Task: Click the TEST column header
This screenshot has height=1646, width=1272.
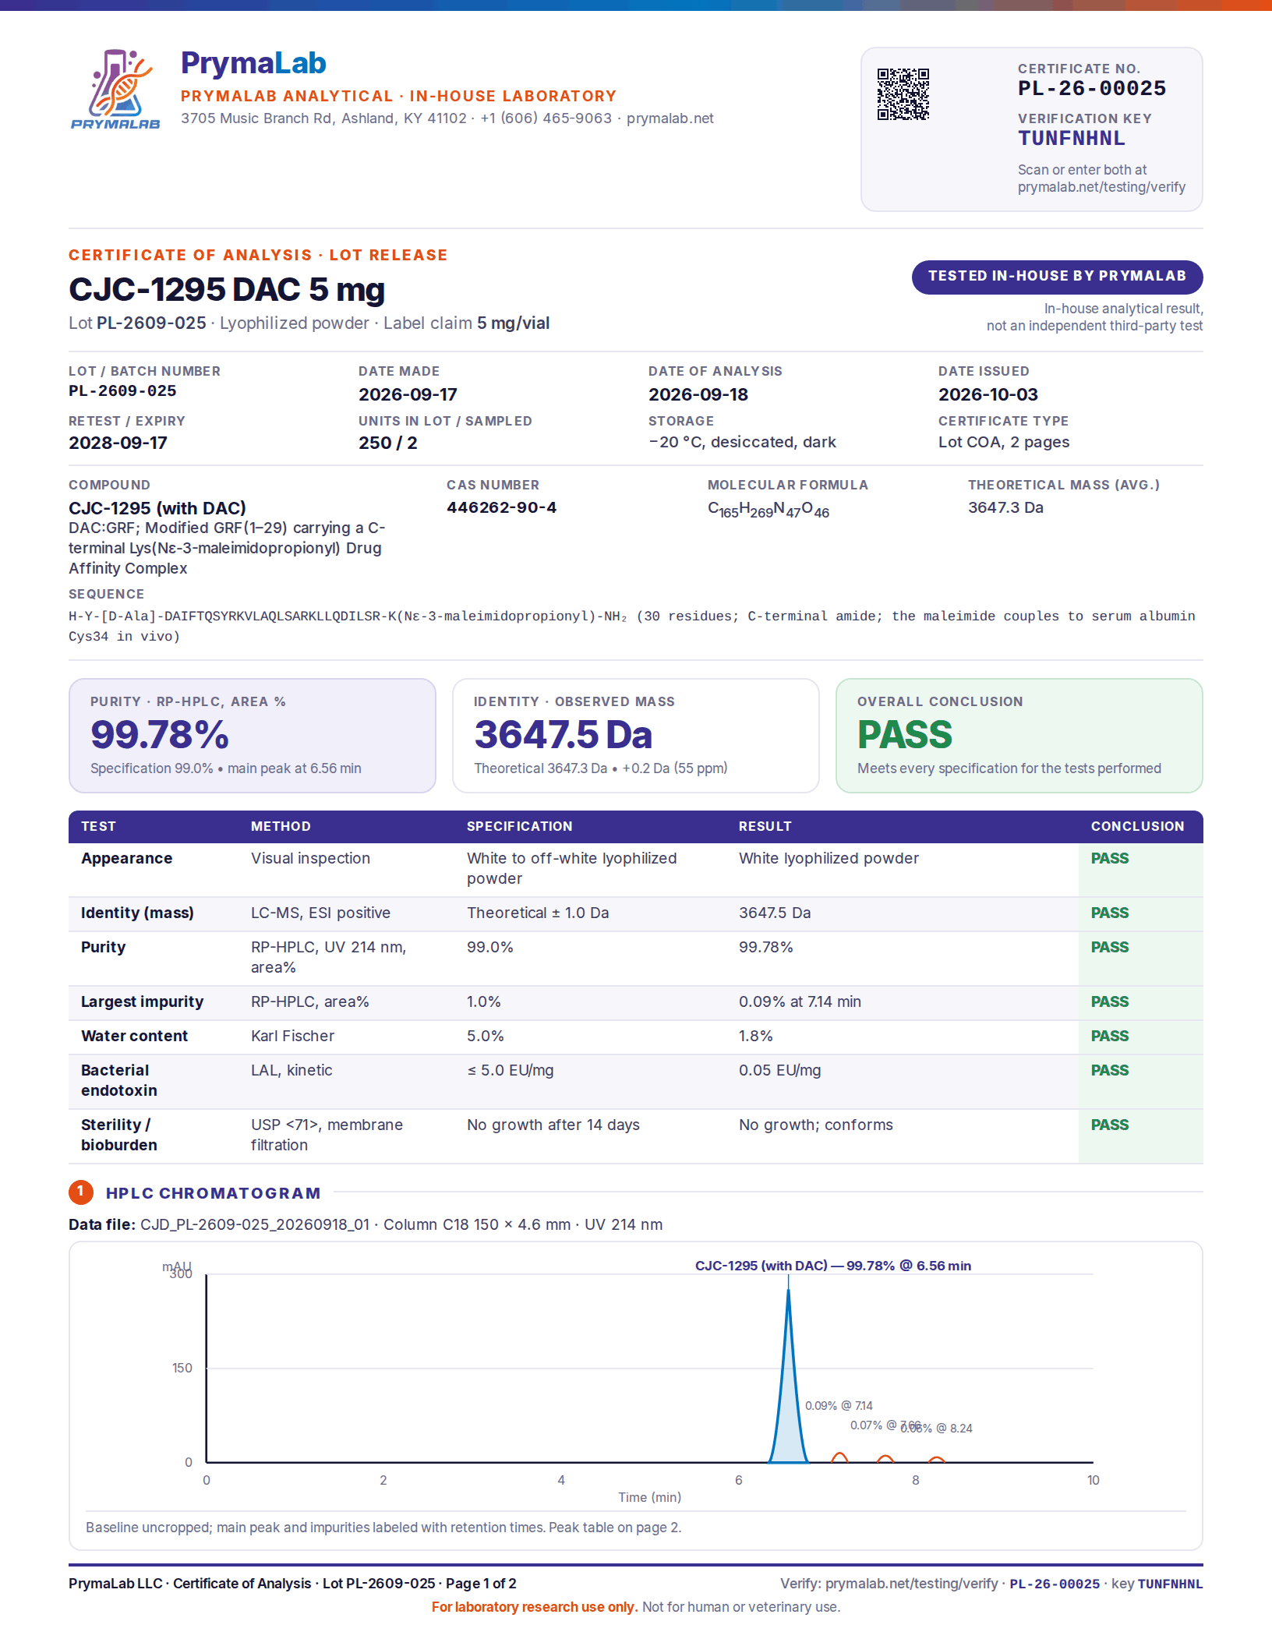Action: (98, 826)
